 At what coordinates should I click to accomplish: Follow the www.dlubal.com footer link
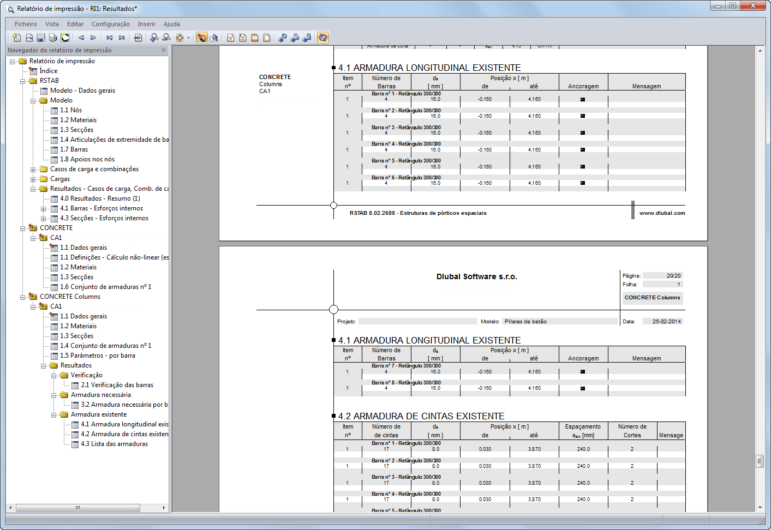(662, 213)
